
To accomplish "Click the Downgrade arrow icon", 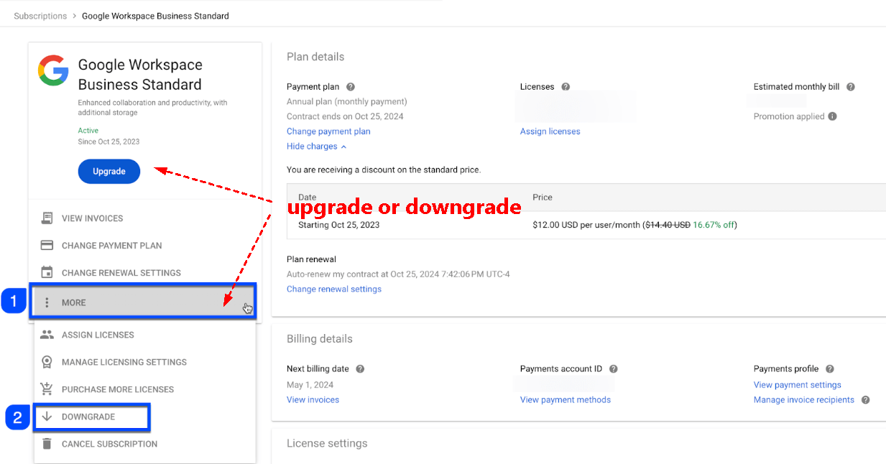I will [x=47, y=417].
